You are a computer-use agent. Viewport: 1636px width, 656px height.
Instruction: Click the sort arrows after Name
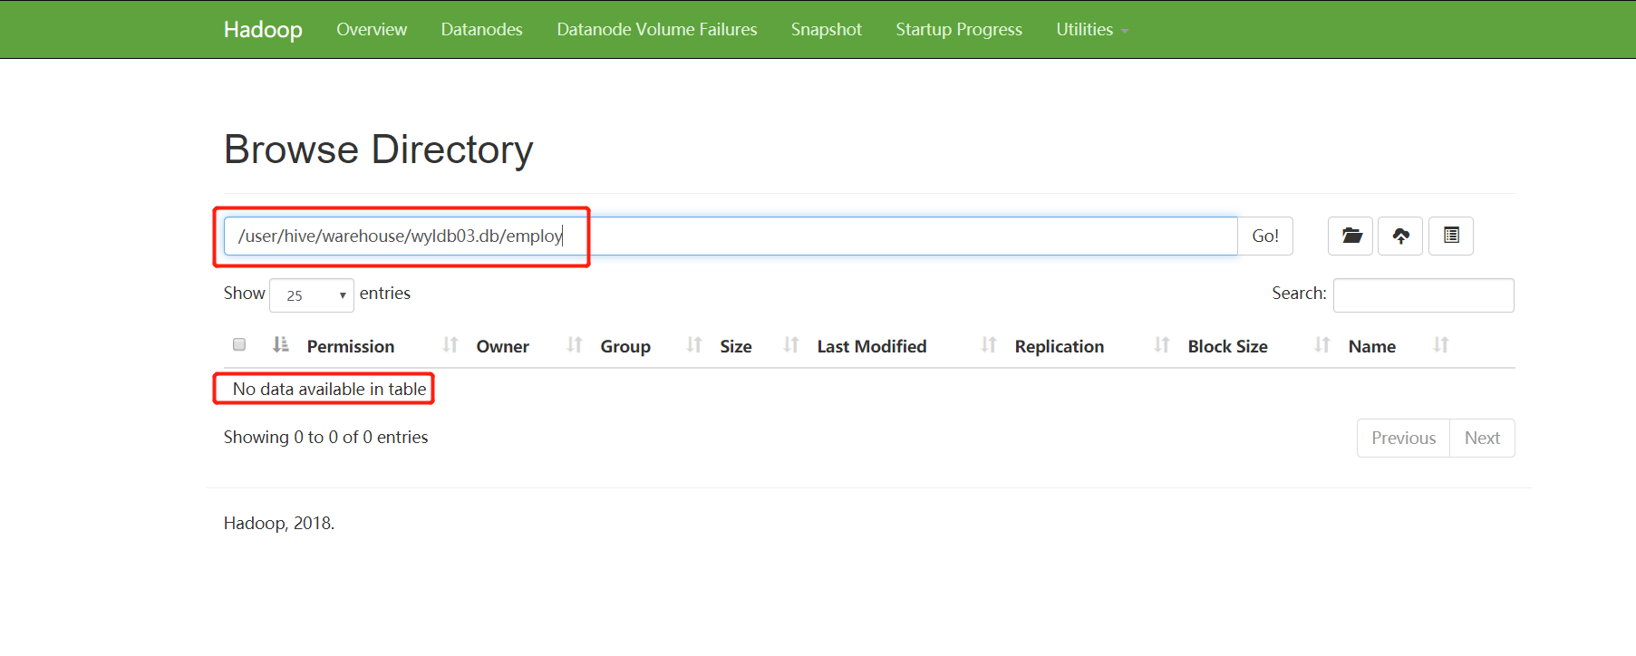coord(1441,344)
